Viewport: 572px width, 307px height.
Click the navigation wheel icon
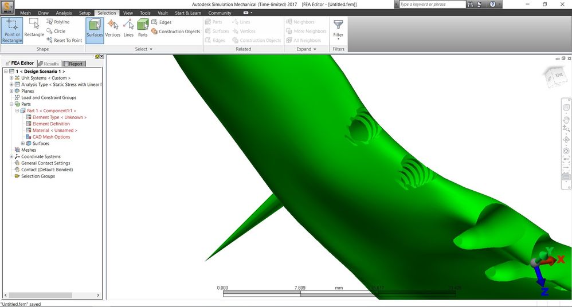tap(566, 108)
